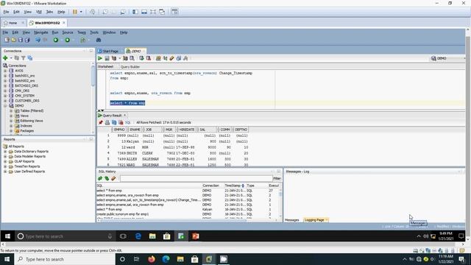
Task: Click the Run Script icon in the worksheet toolbar
Action: [x=107, y=58]
